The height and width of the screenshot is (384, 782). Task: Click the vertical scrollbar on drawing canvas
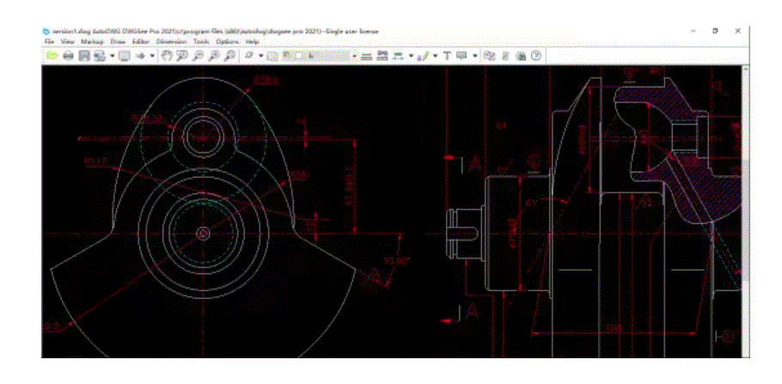coord(745,211)
